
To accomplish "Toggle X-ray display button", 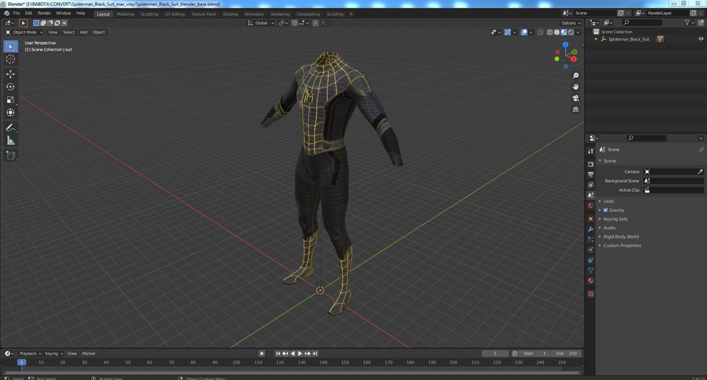I will [540, 32].
